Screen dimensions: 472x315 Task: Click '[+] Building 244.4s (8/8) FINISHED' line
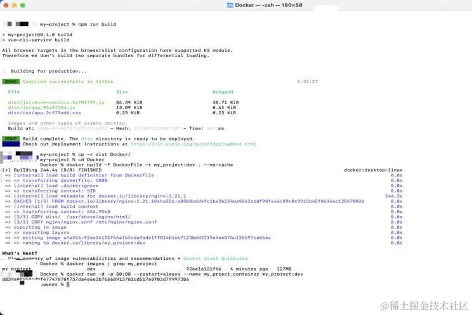52,170
